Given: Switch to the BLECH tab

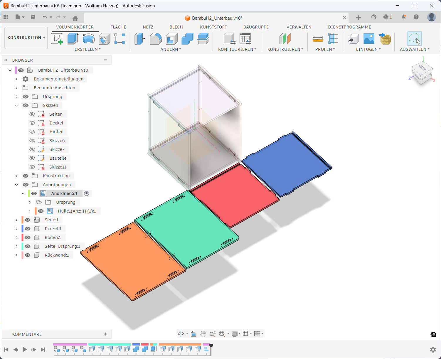Looking at the screenshot, I should pos(176,27).
